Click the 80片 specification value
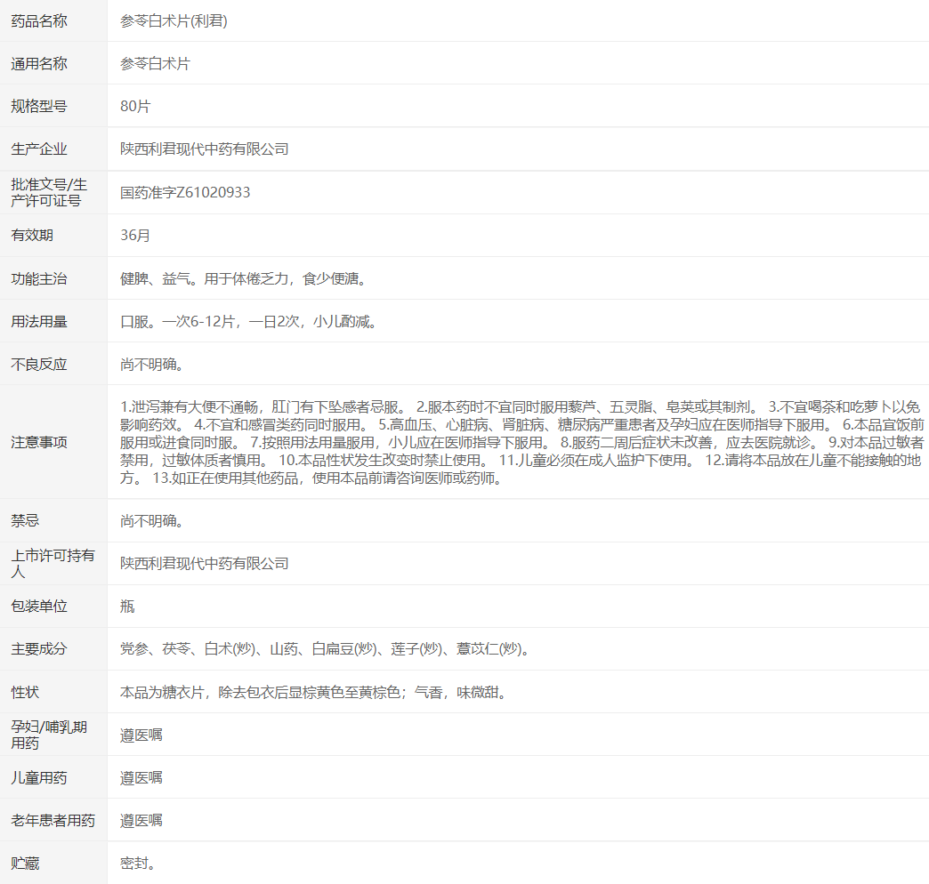 tap(135, 107)
